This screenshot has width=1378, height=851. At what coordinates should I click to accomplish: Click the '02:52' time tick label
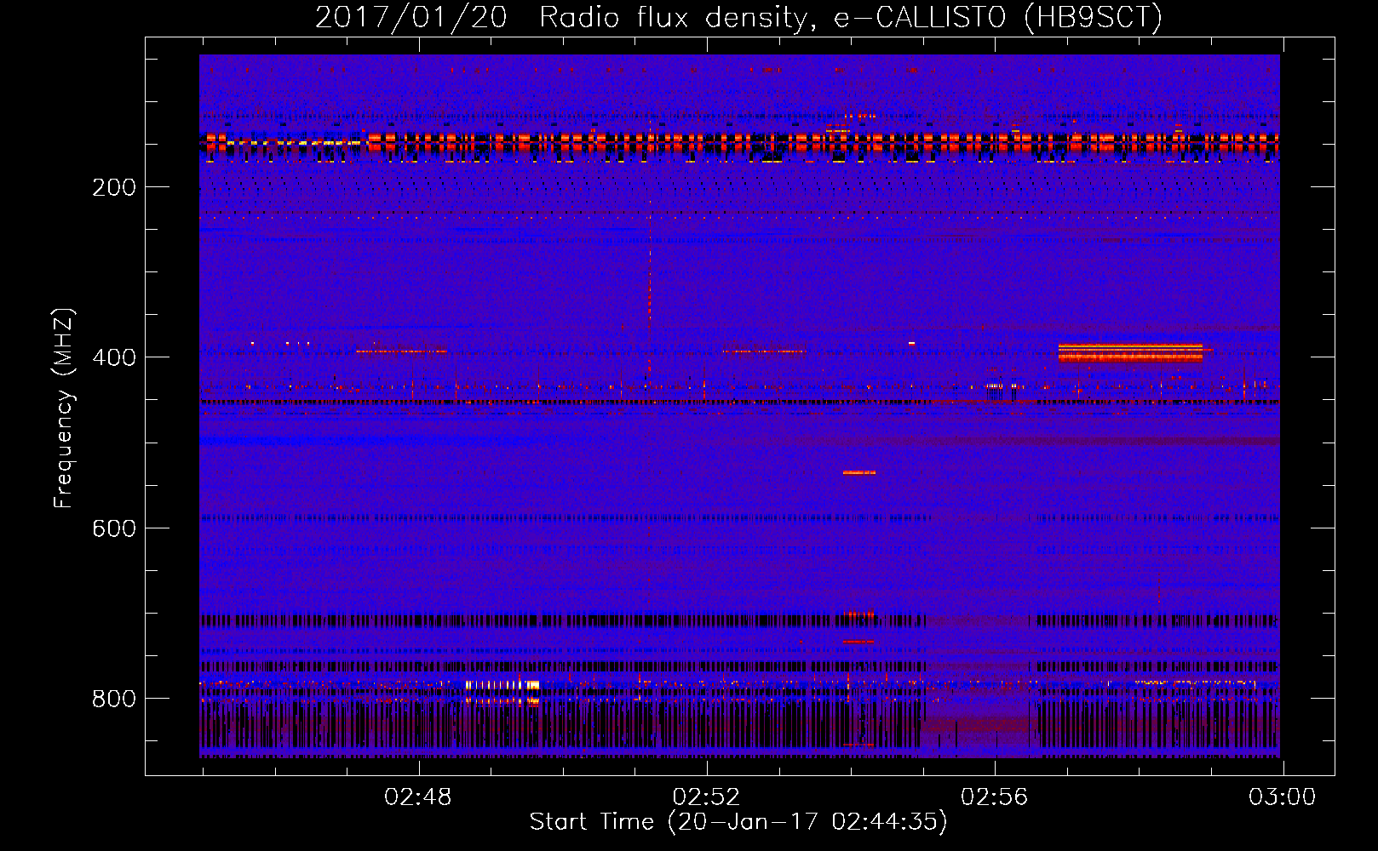(x=706, y=797)
